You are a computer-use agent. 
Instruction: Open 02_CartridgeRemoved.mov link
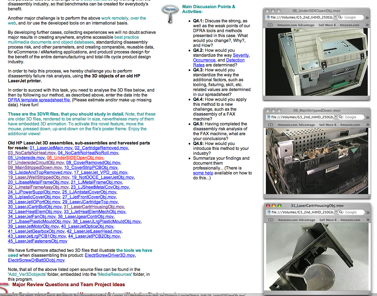(x=101, y=148)
